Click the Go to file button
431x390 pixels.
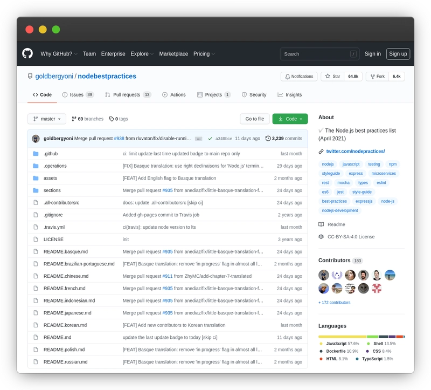point(254,119)
